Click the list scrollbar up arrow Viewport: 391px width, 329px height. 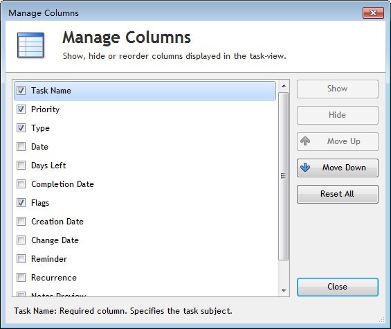tap(284, 86)
